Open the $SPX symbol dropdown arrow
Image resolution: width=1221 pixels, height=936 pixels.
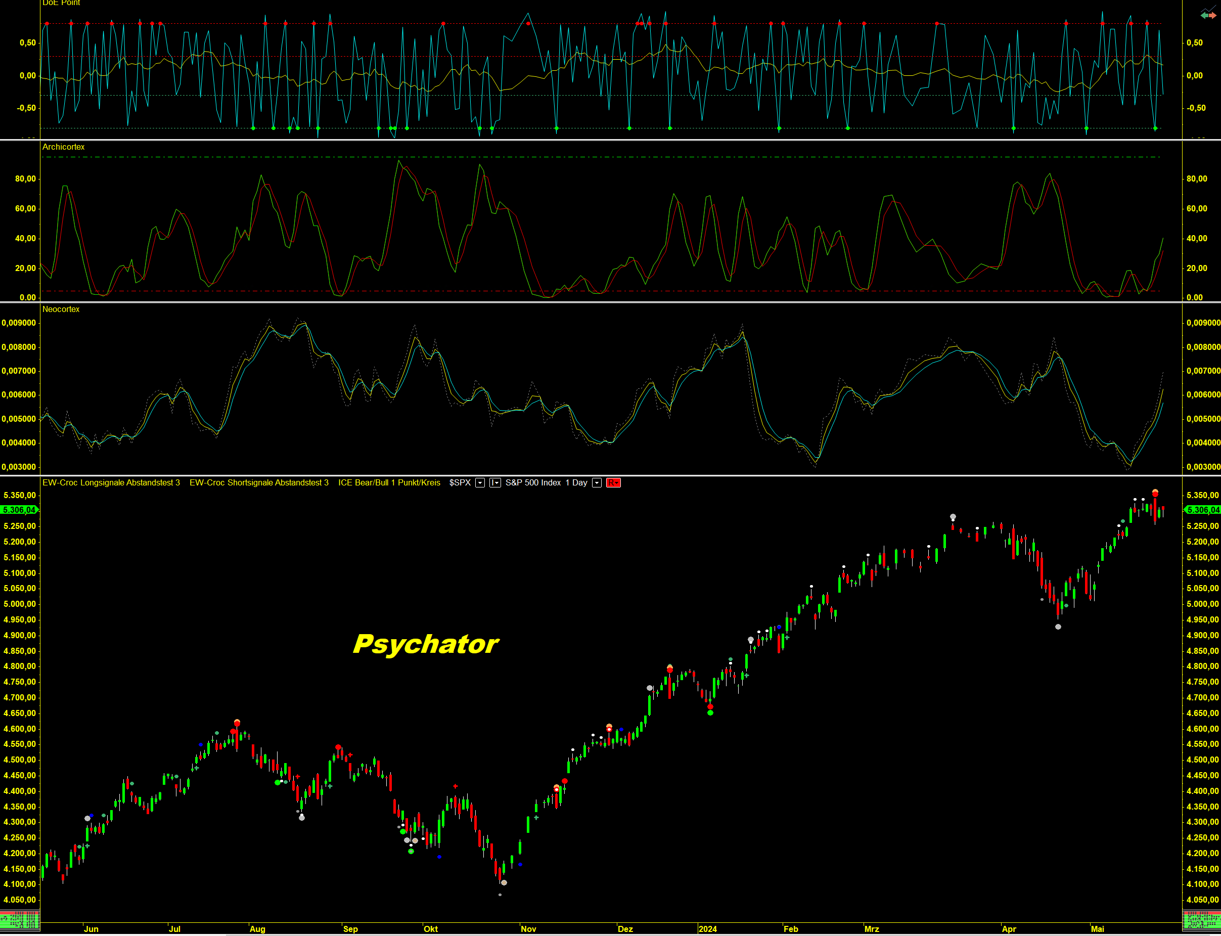coord(480,482)
